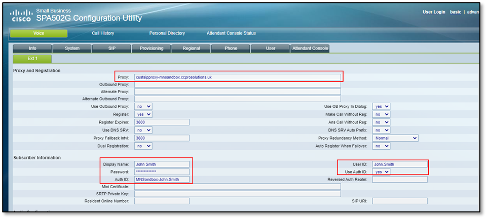
Task: Click the Alternate Outbound Proxy field
Action: (238, 99)
